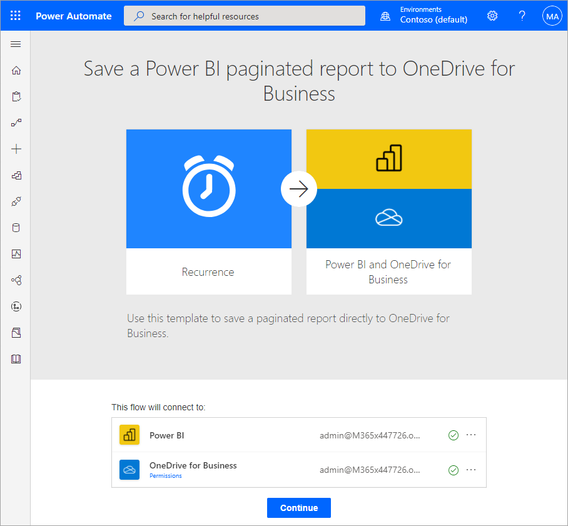Click the Recurrence alarm clock tile
The image size is (568, 526).
[x=209, y=189]
